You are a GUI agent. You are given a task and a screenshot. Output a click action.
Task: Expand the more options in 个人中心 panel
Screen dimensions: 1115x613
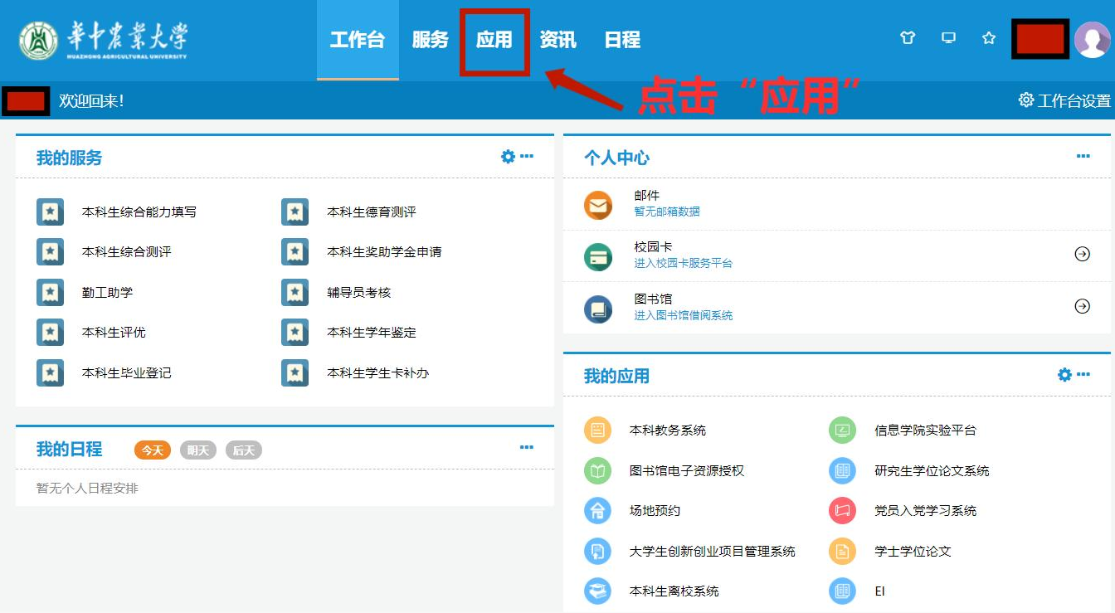(x=1083, y=157)
